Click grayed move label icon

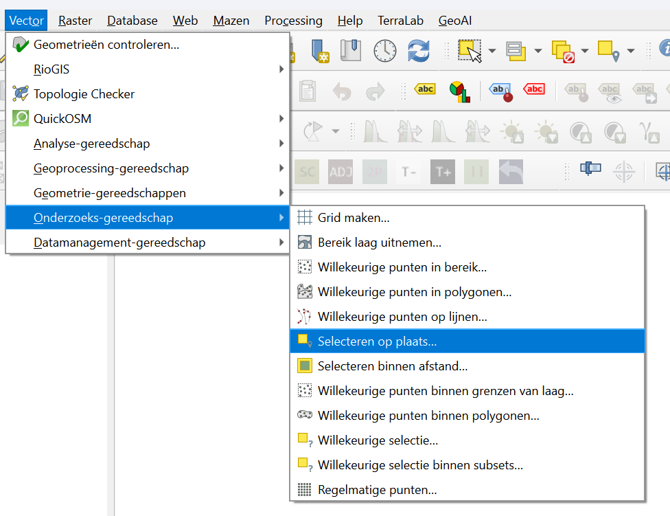pos(645,93)
